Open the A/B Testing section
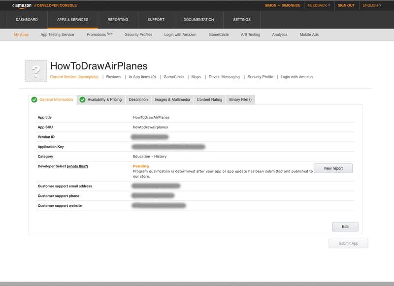Image resolution: width=394 pixels, height=286 pixels. [251, 34]
